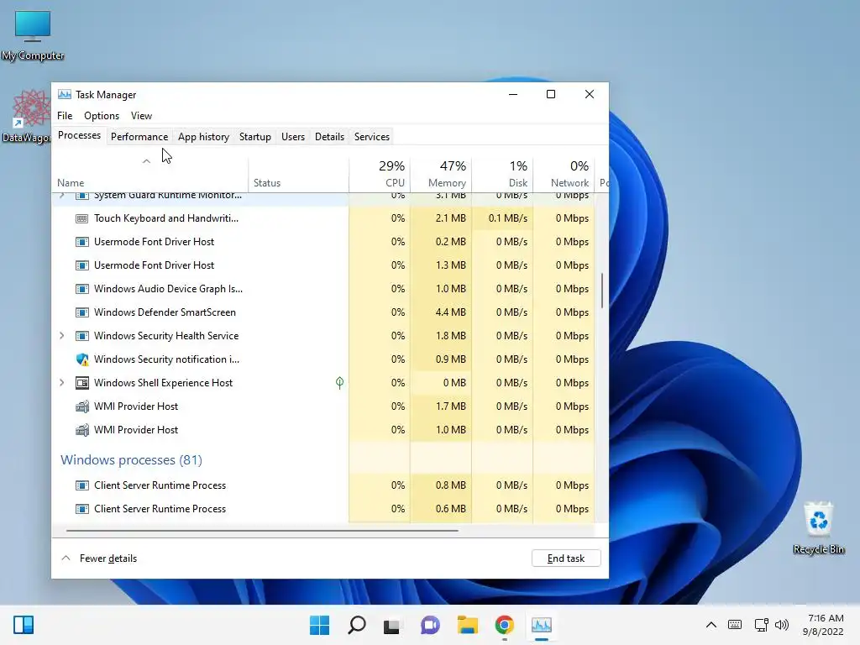Click the horizontal scrollbar at the bottom
Screen dimensions: 860x645
click(x=262, y=531)
